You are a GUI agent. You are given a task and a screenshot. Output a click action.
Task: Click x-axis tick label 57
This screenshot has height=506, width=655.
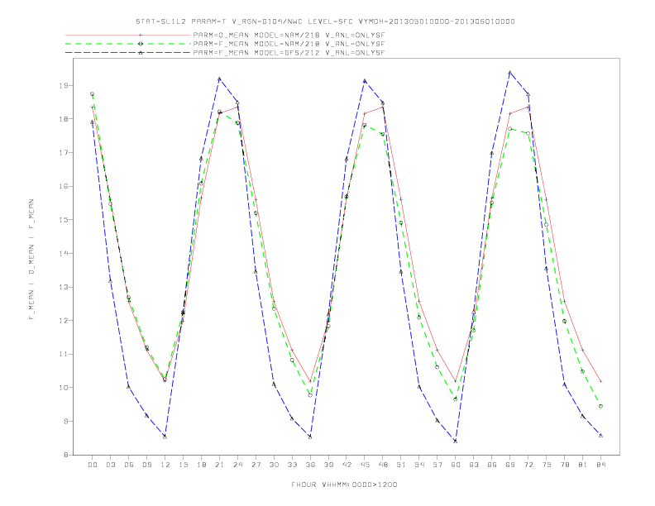[x=437, y=465]
